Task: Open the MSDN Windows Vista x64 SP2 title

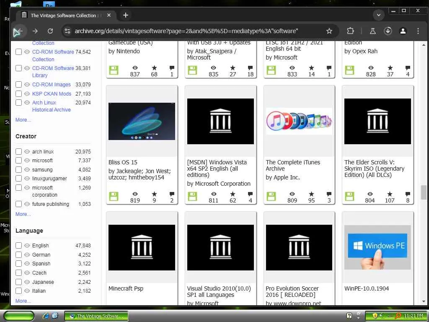Action: [x=217, y=169]
